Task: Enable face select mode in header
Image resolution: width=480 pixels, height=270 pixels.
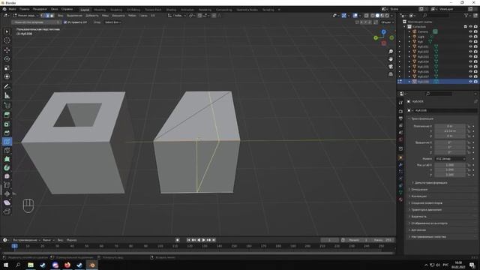Action: click(x=52, y=16)
